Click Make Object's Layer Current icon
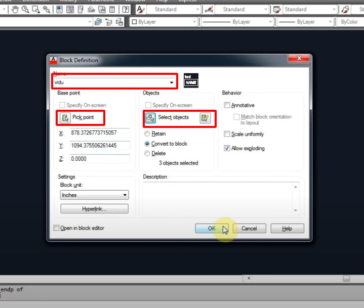 point(98,22)
